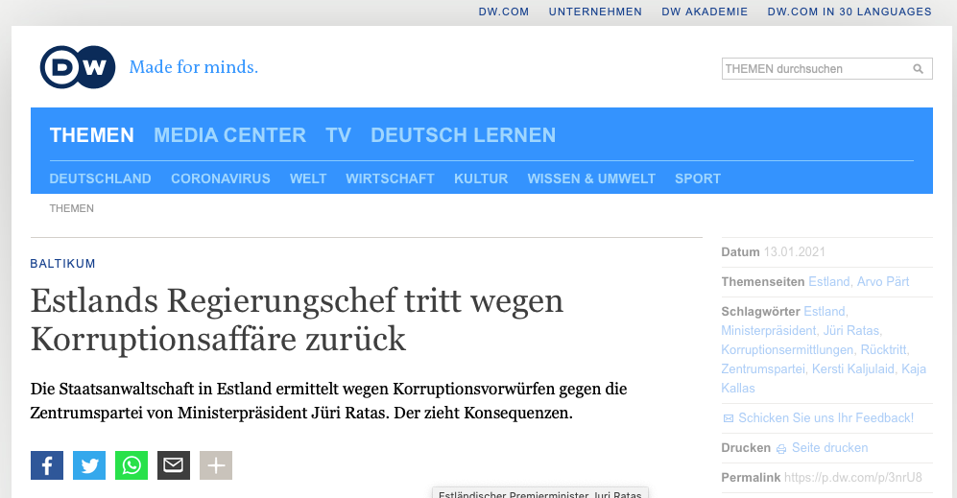Click the Korruptionsermittlungen keyword
Screen dimensions: 957x498
[x=789, y=349]
